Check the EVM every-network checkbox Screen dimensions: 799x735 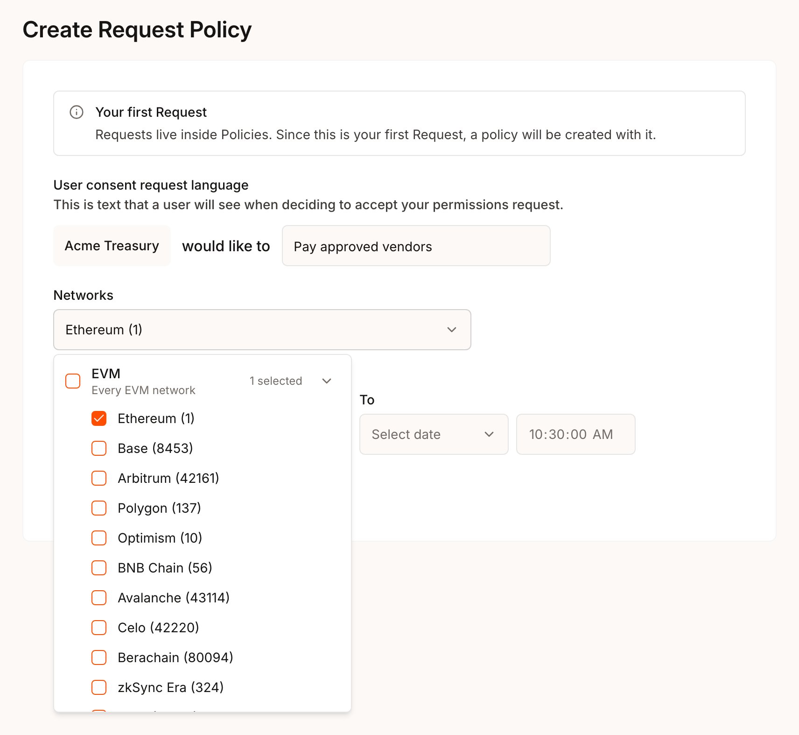coord(73,381)
